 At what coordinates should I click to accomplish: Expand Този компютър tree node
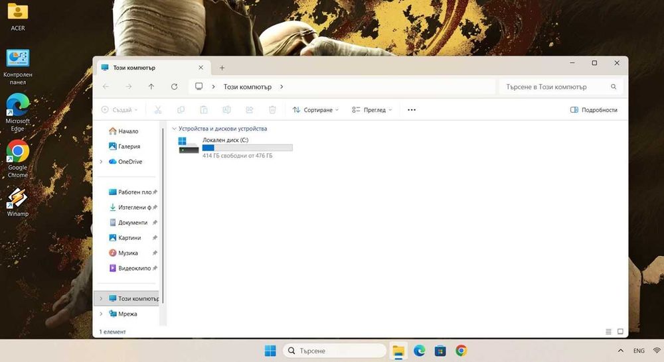tap(101, 298)
